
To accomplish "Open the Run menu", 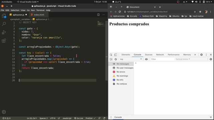I will [x=33, y=10].
